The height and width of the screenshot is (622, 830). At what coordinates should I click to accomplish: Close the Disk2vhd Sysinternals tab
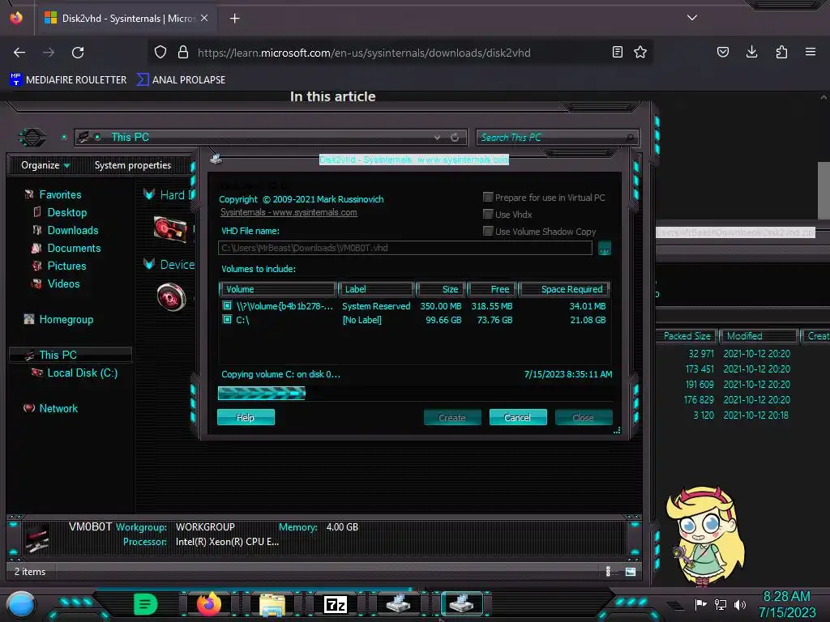click(204, 18)
